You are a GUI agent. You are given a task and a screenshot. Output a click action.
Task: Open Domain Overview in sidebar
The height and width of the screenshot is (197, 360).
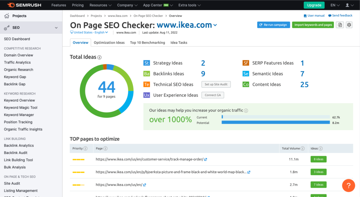[18, 55]
